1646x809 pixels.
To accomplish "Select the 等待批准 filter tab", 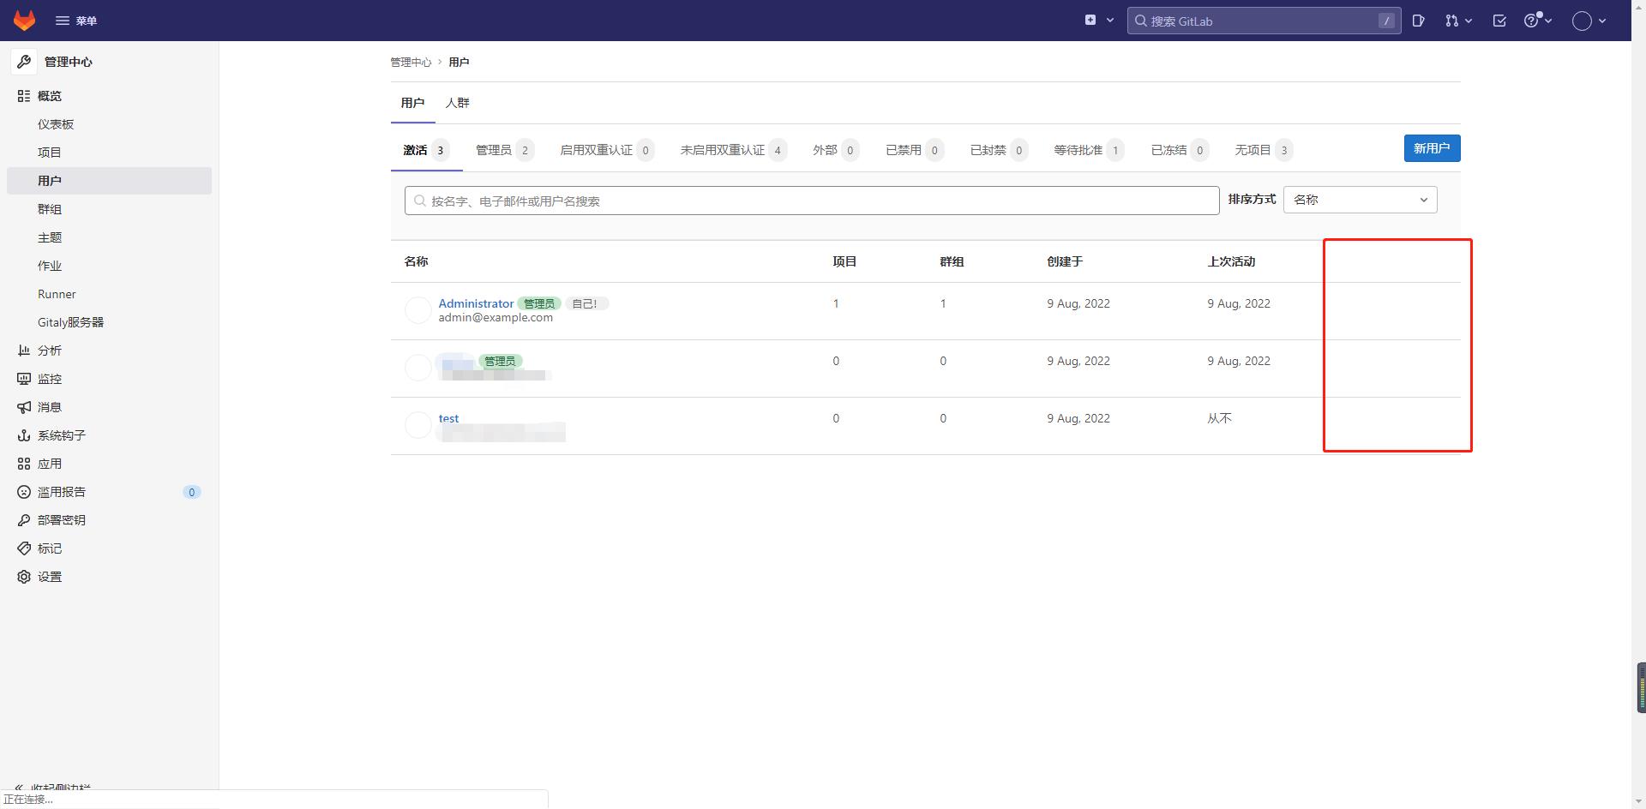I will coord(1089,150).
